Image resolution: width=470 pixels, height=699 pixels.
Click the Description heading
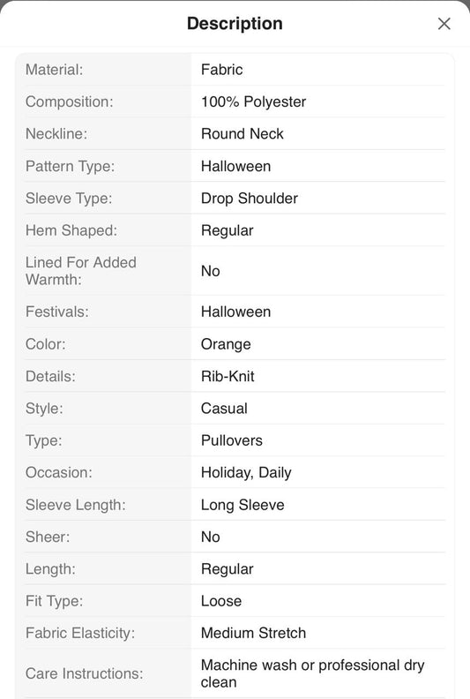pos(235,24)
